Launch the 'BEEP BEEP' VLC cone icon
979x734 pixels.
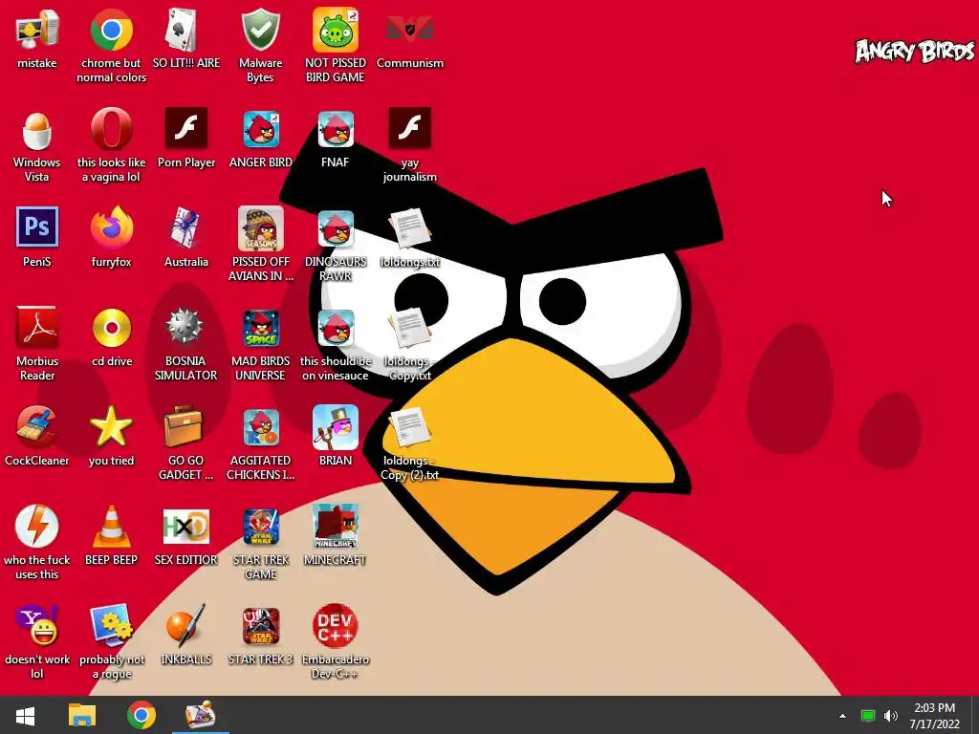click(x=111, y=527)
